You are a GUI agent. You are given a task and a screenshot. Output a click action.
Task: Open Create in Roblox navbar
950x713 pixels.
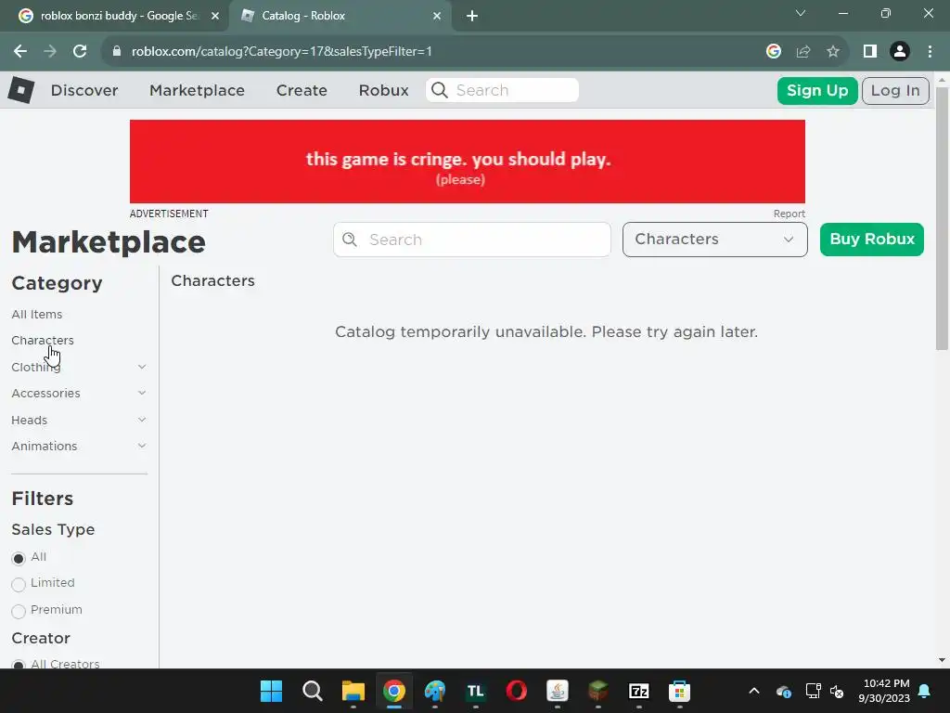[302, 90]
